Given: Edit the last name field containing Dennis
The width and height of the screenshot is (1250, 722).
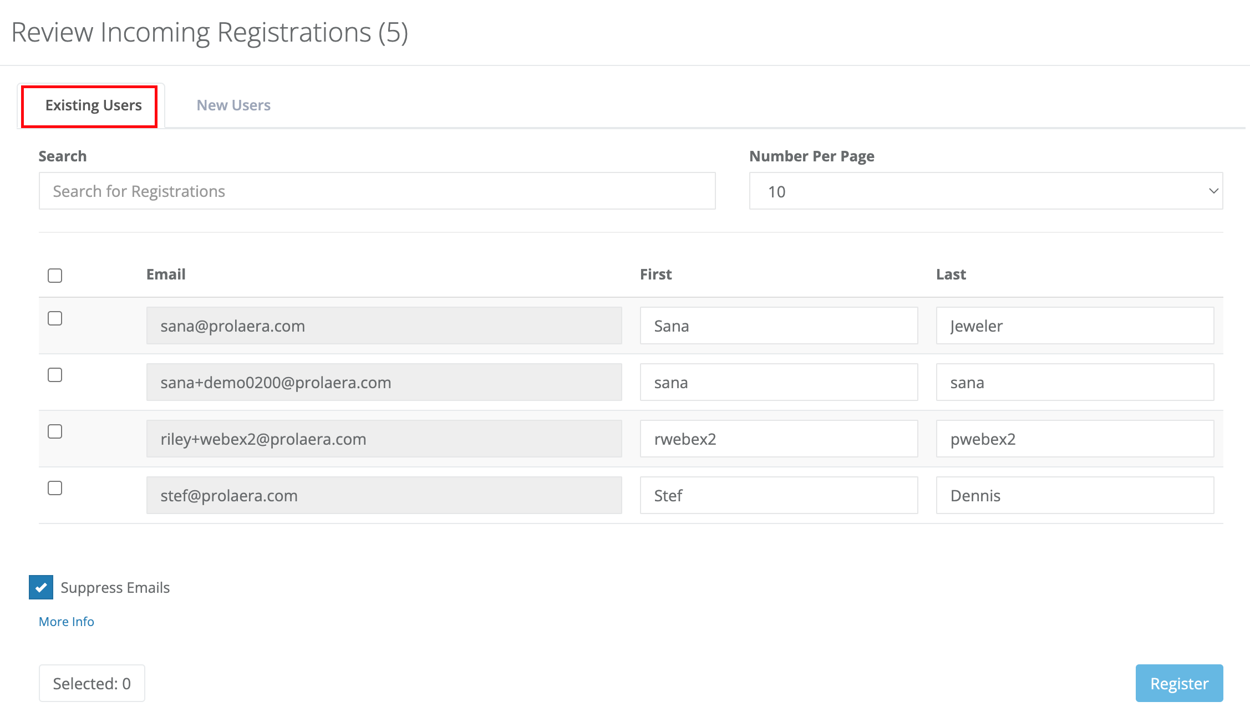Looking at the screenshot, I should pyautogui.click(x=1075, y=495).
